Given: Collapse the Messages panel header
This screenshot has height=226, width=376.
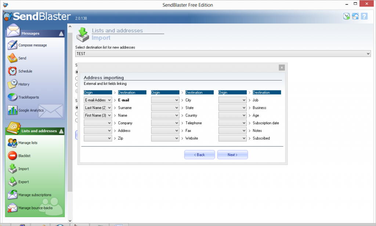Looking at the screenshot, I should point(61,33).
